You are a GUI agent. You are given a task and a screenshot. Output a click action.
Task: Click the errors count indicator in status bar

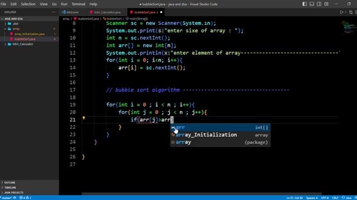pyautogui.click(x=25, y=198)
